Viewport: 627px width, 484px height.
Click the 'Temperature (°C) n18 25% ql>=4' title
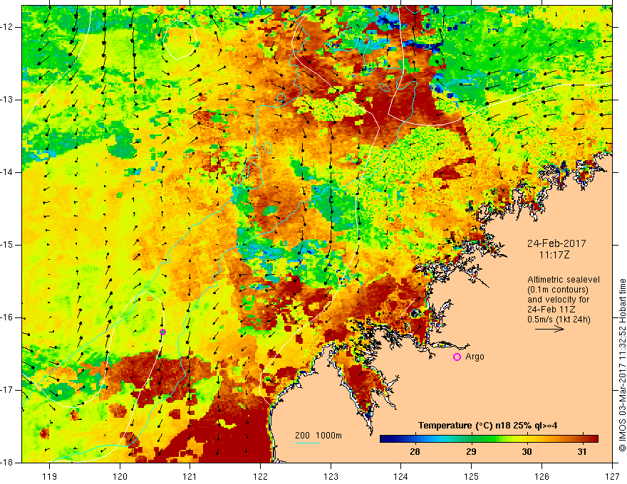(488, 426)
